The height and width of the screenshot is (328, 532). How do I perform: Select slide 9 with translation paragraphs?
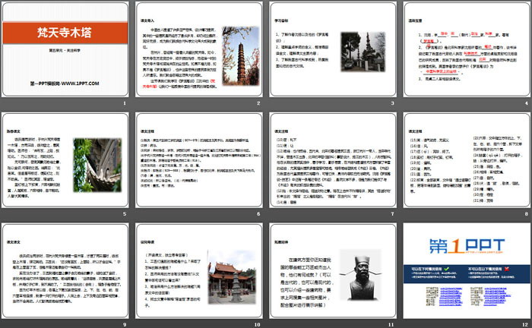[x=65, y=271]
